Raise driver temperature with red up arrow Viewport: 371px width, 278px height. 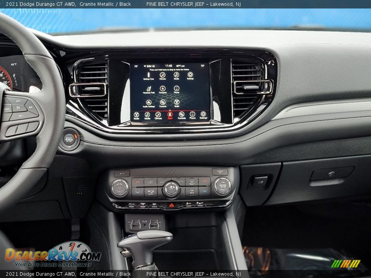click(138, 182)
